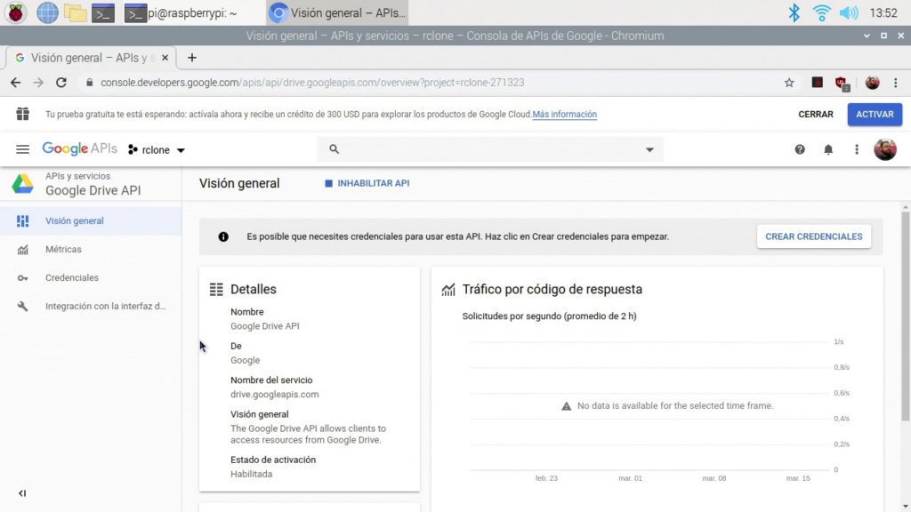Collapse the left sidebar panel
The image size is (911, 512).
coord(22,493)
